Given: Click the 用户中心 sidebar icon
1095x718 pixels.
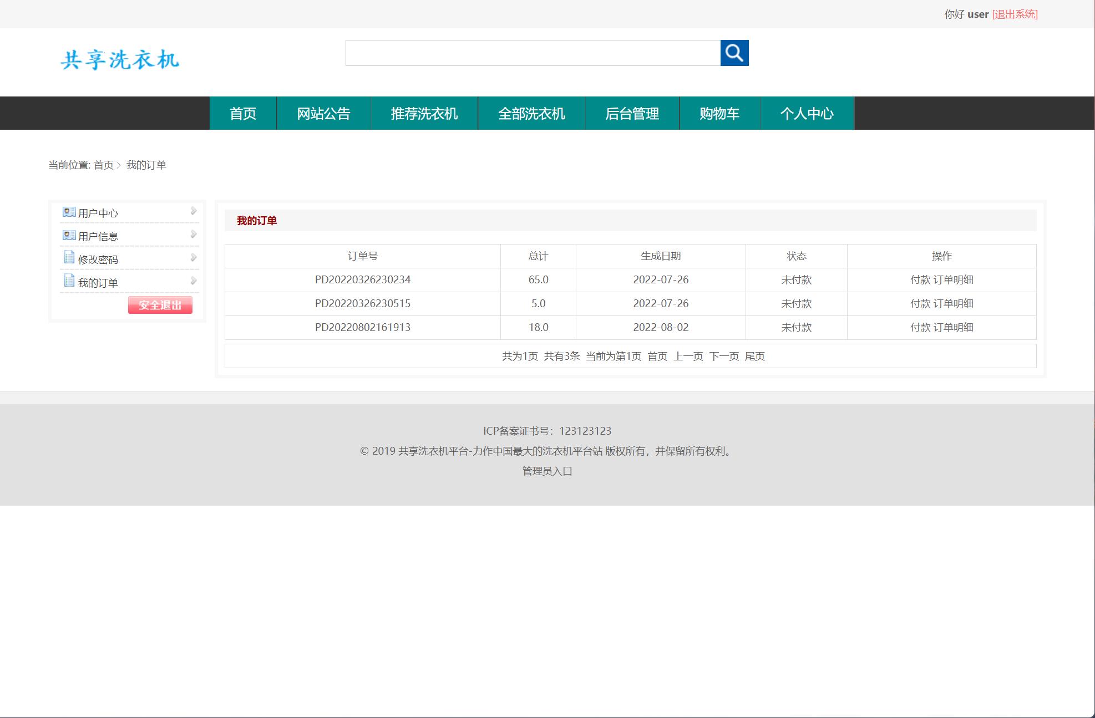Looking at the screenshot, I should 68,211.
